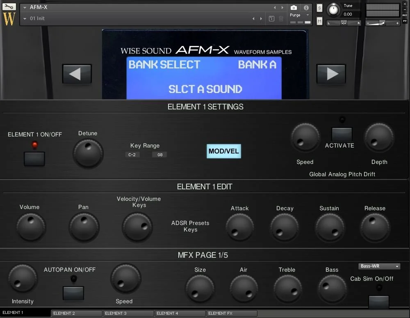410x318 pixels.
Task: Switch to the ELEMENT FX tab
Action: point(232,313)
